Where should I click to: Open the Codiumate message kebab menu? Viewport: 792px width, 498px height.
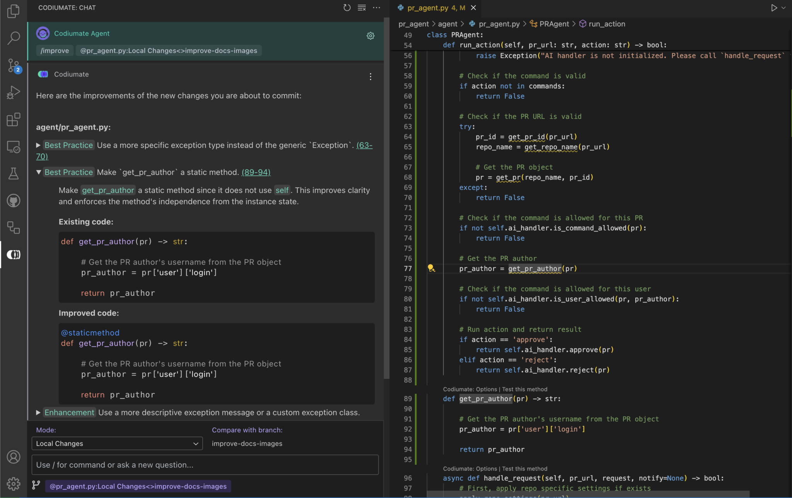[x=370, y=77]
